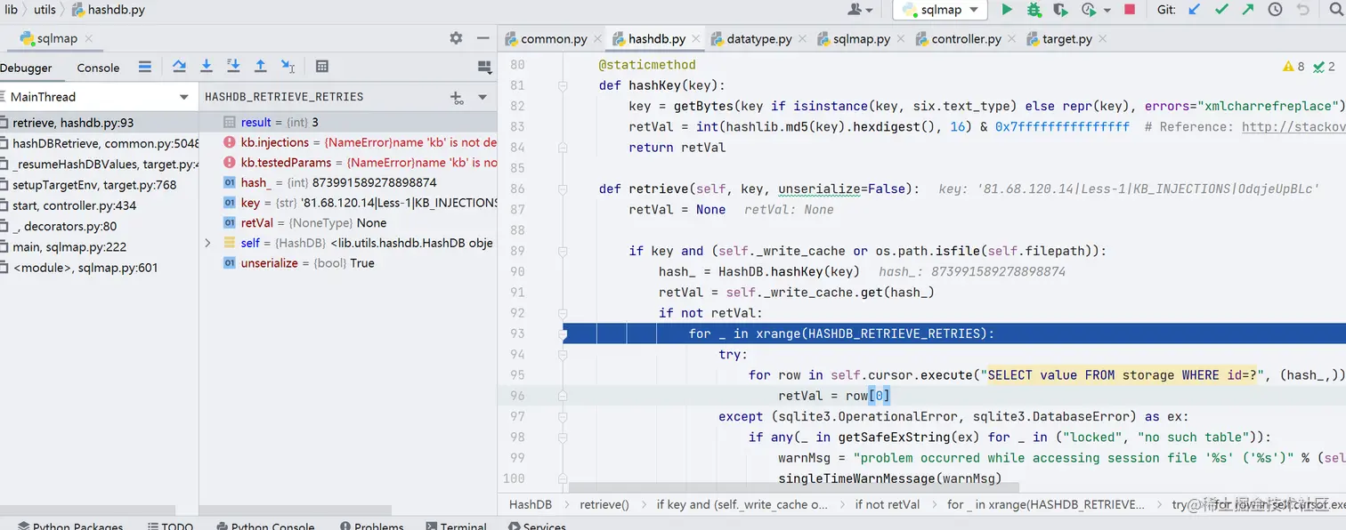The height and width of the screenshot is (530, 1346).
Task: Select the hash_ variable row
Action: [x=348, y=182]
